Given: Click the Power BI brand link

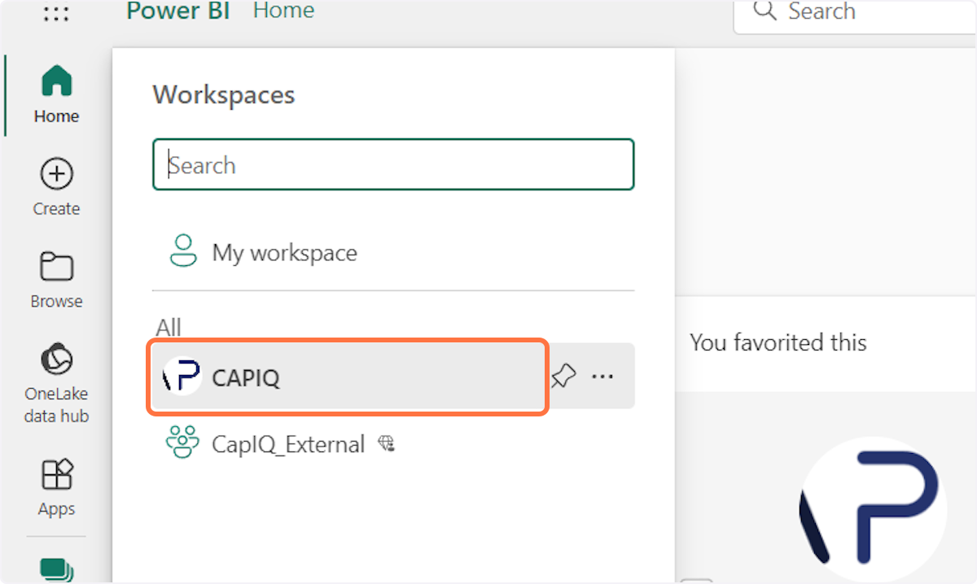Looking at the screenshot, I should point(178,11).
